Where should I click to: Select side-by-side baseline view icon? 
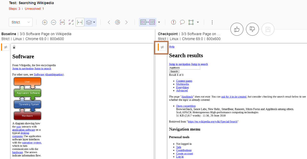click(143, 22)
